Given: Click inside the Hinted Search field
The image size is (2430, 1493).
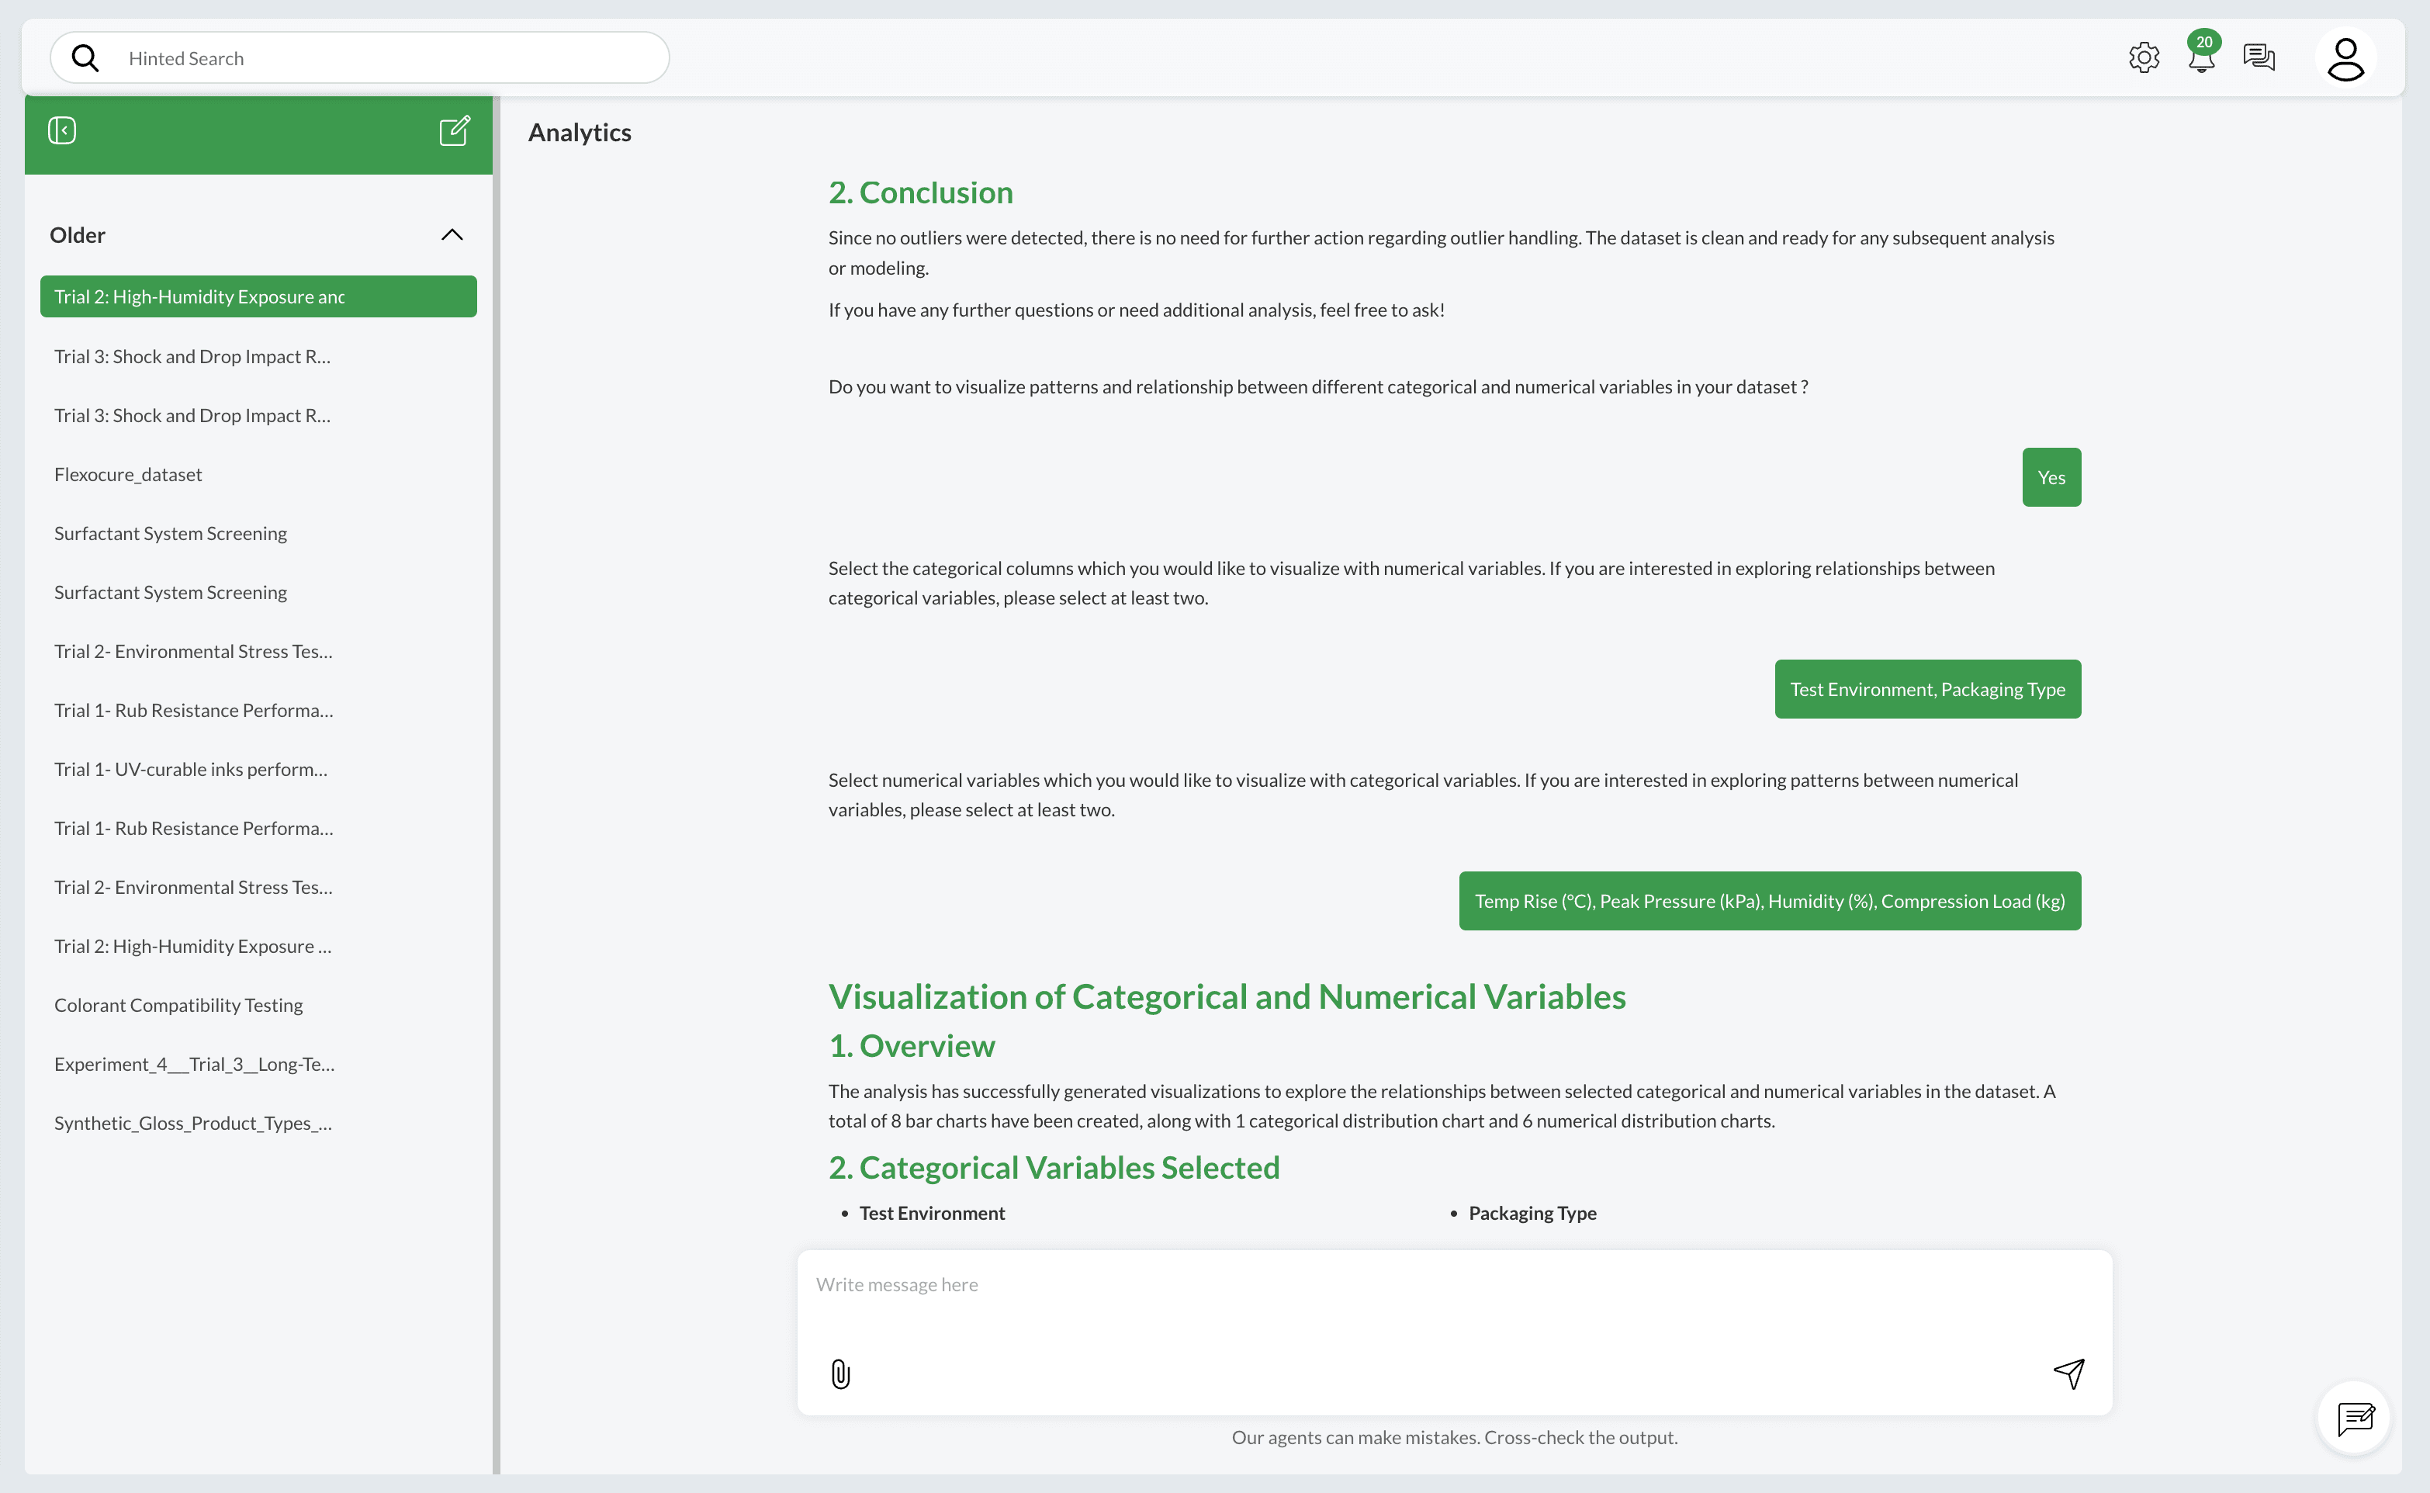Looking at the screenshot, I should pyautogui.click(x=296, y=57).
